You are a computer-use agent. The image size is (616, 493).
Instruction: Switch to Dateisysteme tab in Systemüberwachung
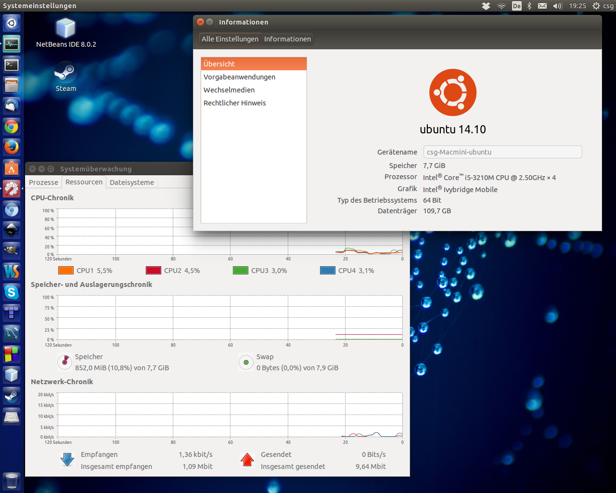point(132,182)
